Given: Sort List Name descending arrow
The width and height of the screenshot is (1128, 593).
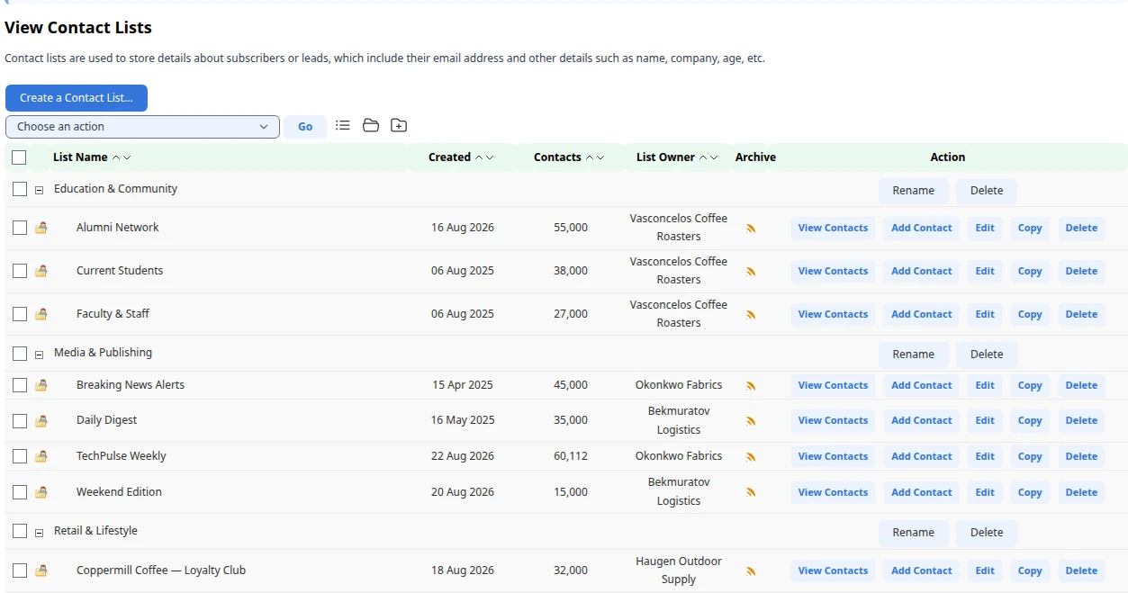Looking at the screenshot, I should pyautogui.click(x=127, y=157).
